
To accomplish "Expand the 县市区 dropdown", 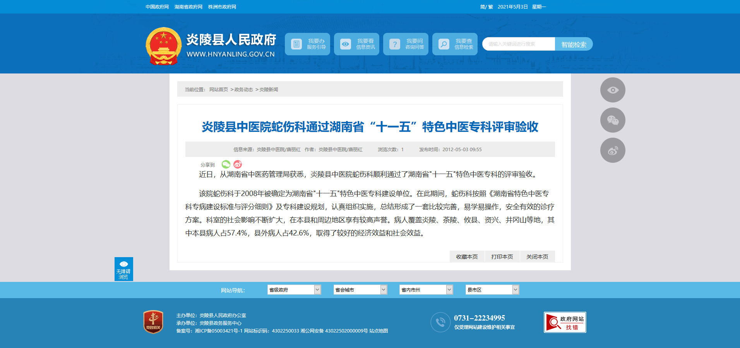I will pos(492,290).
